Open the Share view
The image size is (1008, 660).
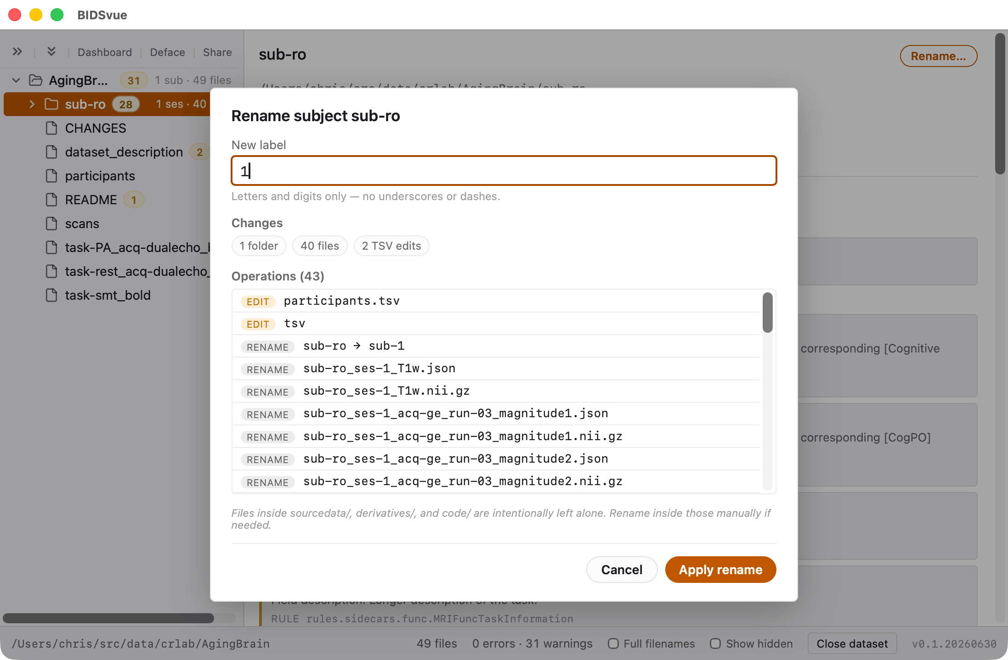pyautogui.click(x=217, y=52)
